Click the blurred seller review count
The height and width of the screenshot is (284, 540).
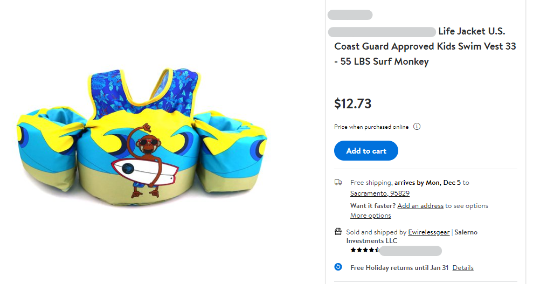point(411,251)
